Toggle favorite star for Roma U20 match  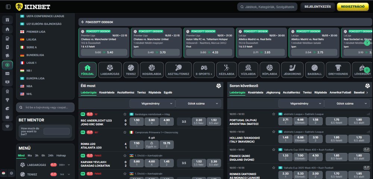[x=125, y=132]
